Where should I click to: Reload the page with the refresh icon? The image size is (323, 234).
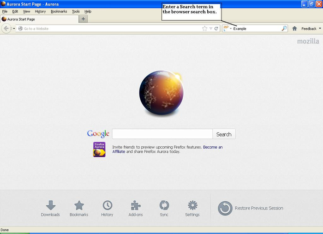pyautogui.click(x=216, y=29)
